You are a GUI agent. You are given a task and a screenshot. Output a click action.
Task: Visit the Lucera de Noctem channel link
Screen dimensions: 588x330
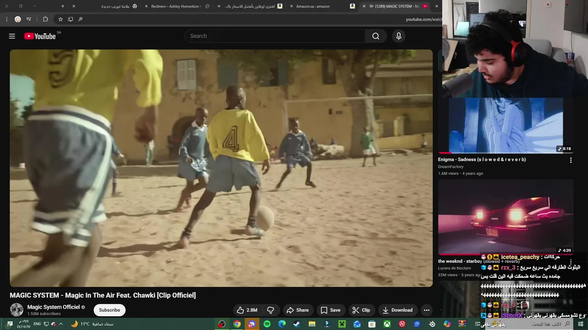tap(454, 268)
